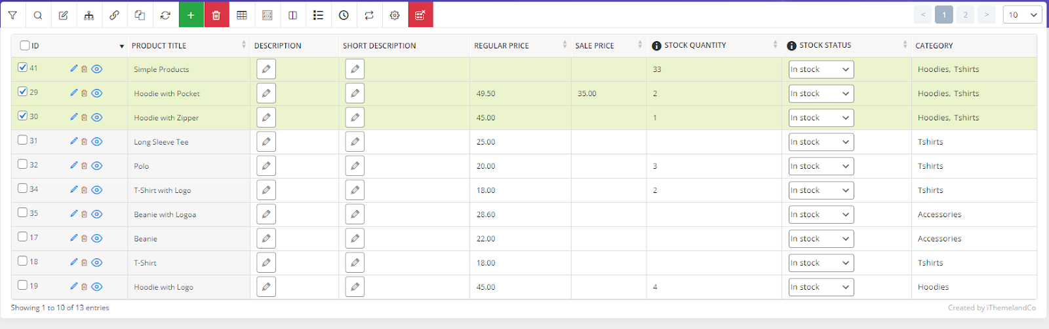
Task: View Long Sleeve Tee with eye icon
Action: [97, 142]
